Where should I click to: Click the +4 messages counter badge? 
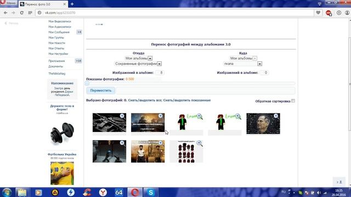[79, 32]
